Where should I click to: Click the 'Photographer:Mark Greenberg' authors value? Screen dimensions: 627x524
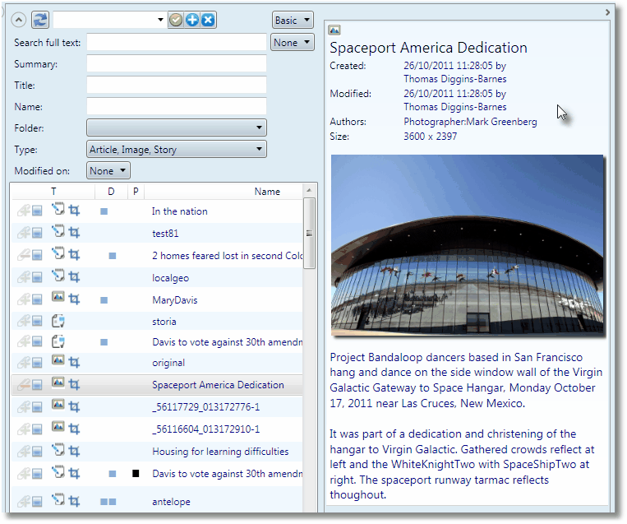(x=470, y=122)
